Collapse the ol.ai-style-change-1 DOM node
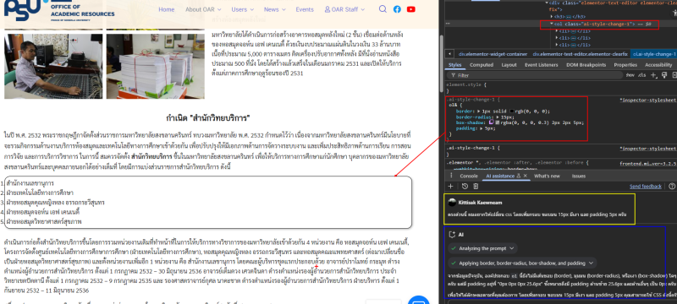 [x=552, y=24]
